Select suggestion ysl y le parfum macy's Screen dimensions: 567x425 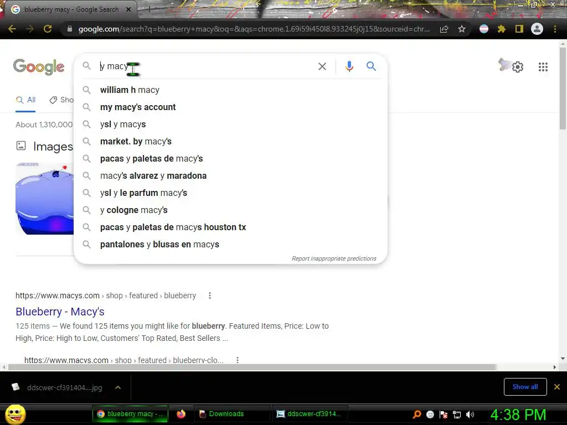click(x=230, y=193)
